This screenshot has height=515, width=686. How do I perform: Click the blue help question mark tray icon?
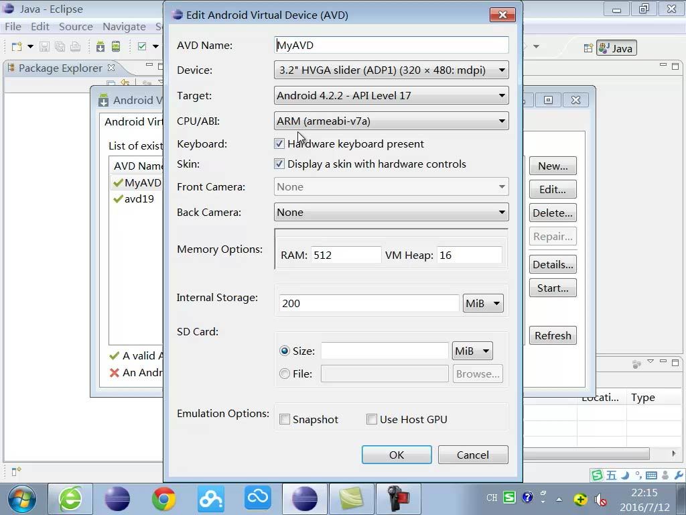click(x=528, y=498)
